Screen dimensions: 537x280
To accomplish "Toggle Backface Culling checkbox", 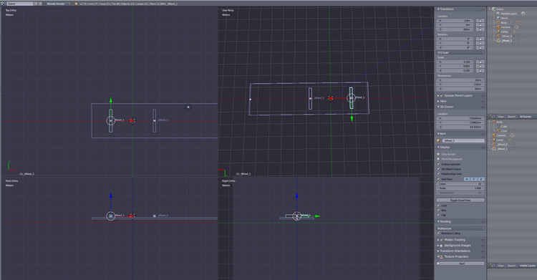I will [x=438, y=233].
